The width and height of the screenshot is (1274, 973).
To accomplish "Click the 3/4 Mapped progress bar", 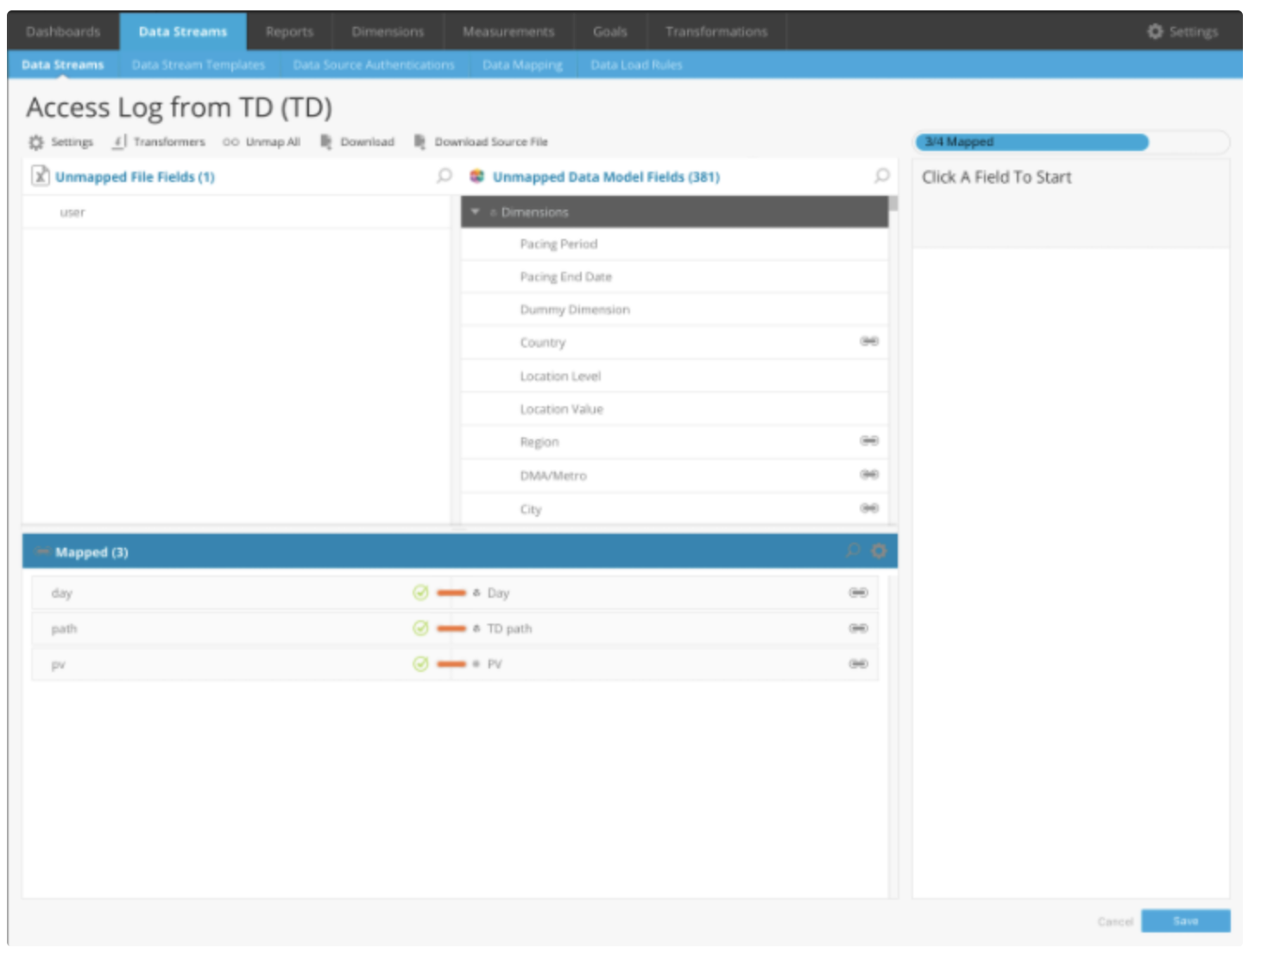I will pos(1032,142).
